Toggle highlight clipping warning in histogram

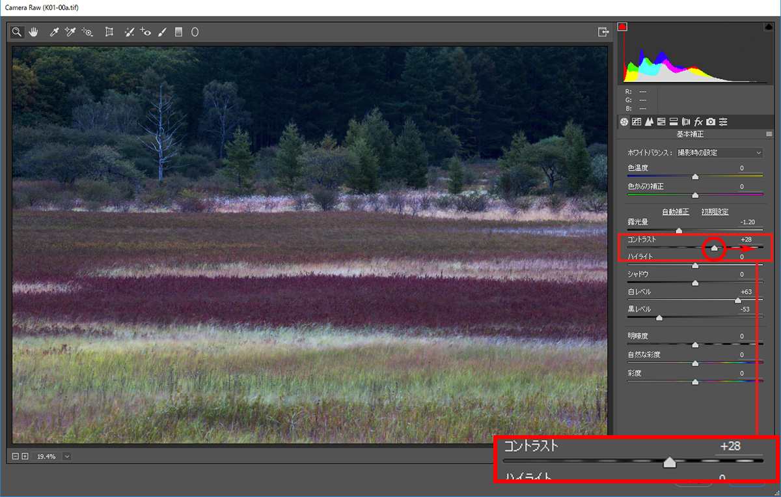click(x=769, y=27)
